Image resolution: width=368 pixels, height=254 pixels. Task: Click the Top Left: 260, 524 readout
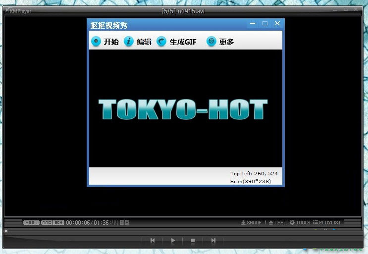click(x=254, y=174)
